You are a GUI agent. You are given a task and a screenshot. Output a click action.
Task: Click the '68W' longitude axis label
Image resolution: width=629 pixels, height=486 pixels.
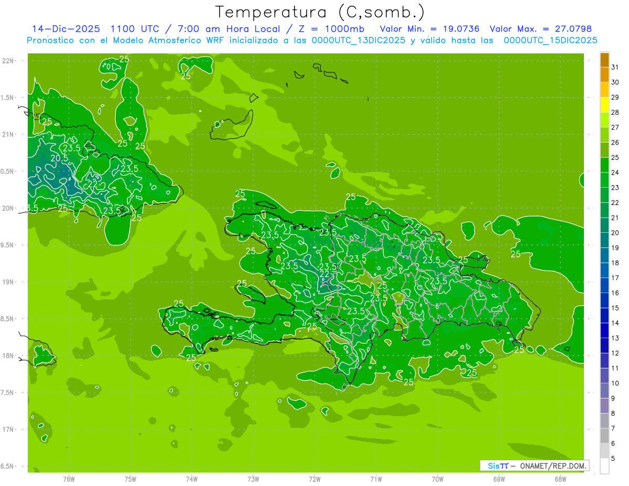point(560,479)
